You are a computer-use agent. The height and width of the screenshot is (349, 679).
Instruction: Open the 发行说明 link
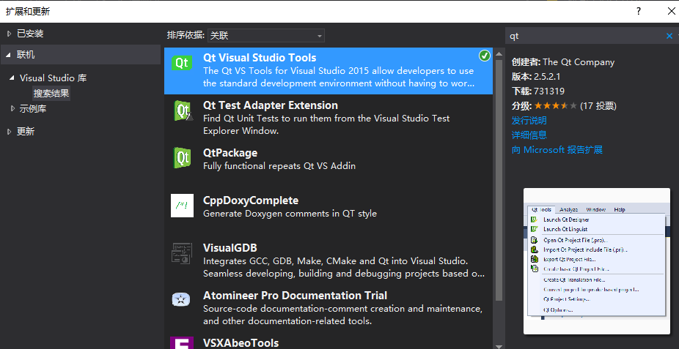pos(529,121)
